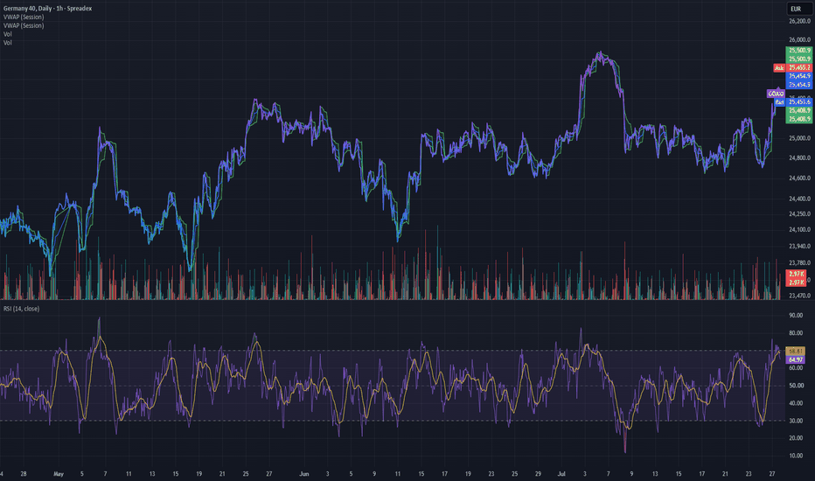Image resolution: width=815 pixels, height=481 pixels.
Task: Click the 24,800.0 price axis level
Action: click(799, 158)
